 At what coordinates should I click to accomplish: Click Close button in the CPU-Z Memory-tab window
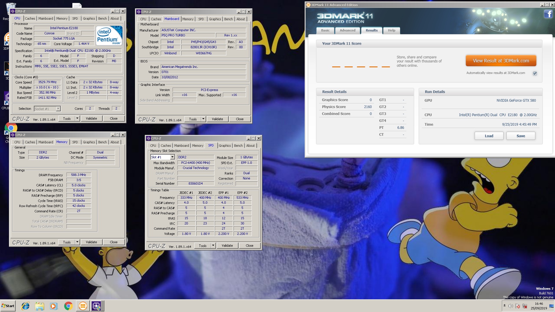click(114, 242)
